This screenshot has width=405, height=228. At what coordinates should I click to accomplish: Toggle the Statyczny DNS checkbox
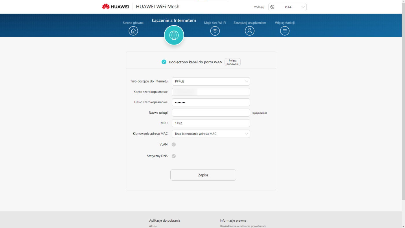(x=174, y=156)
